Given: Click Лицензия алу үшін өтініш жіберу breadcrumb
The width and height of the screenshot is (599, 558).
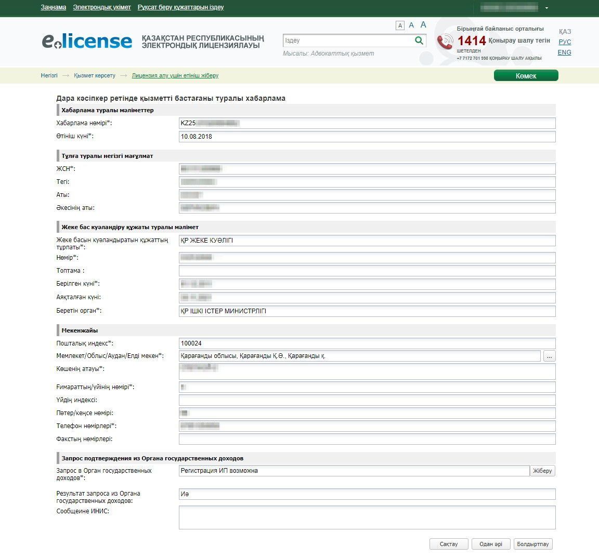Looking at the screenshot, I should point(175,75).
